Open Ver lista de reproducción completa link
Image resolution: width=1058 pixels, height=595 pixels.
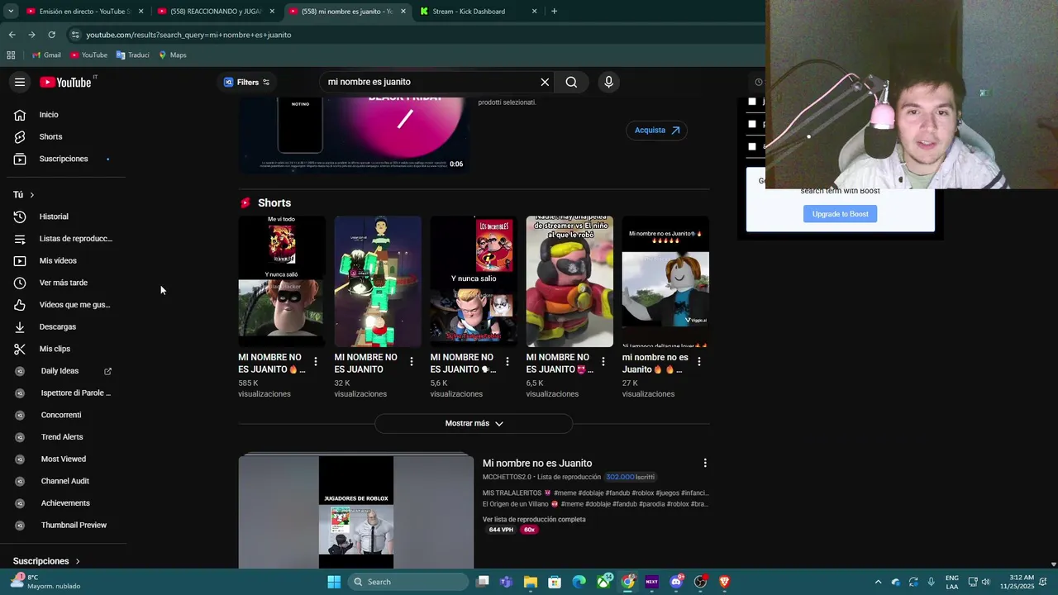[x=534, y=520]
